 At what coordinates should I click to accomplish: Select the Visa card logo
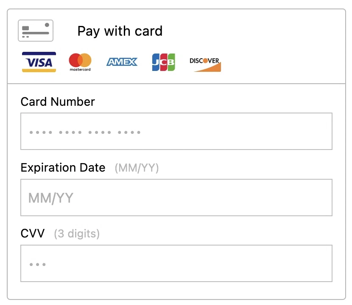point(39,62)
